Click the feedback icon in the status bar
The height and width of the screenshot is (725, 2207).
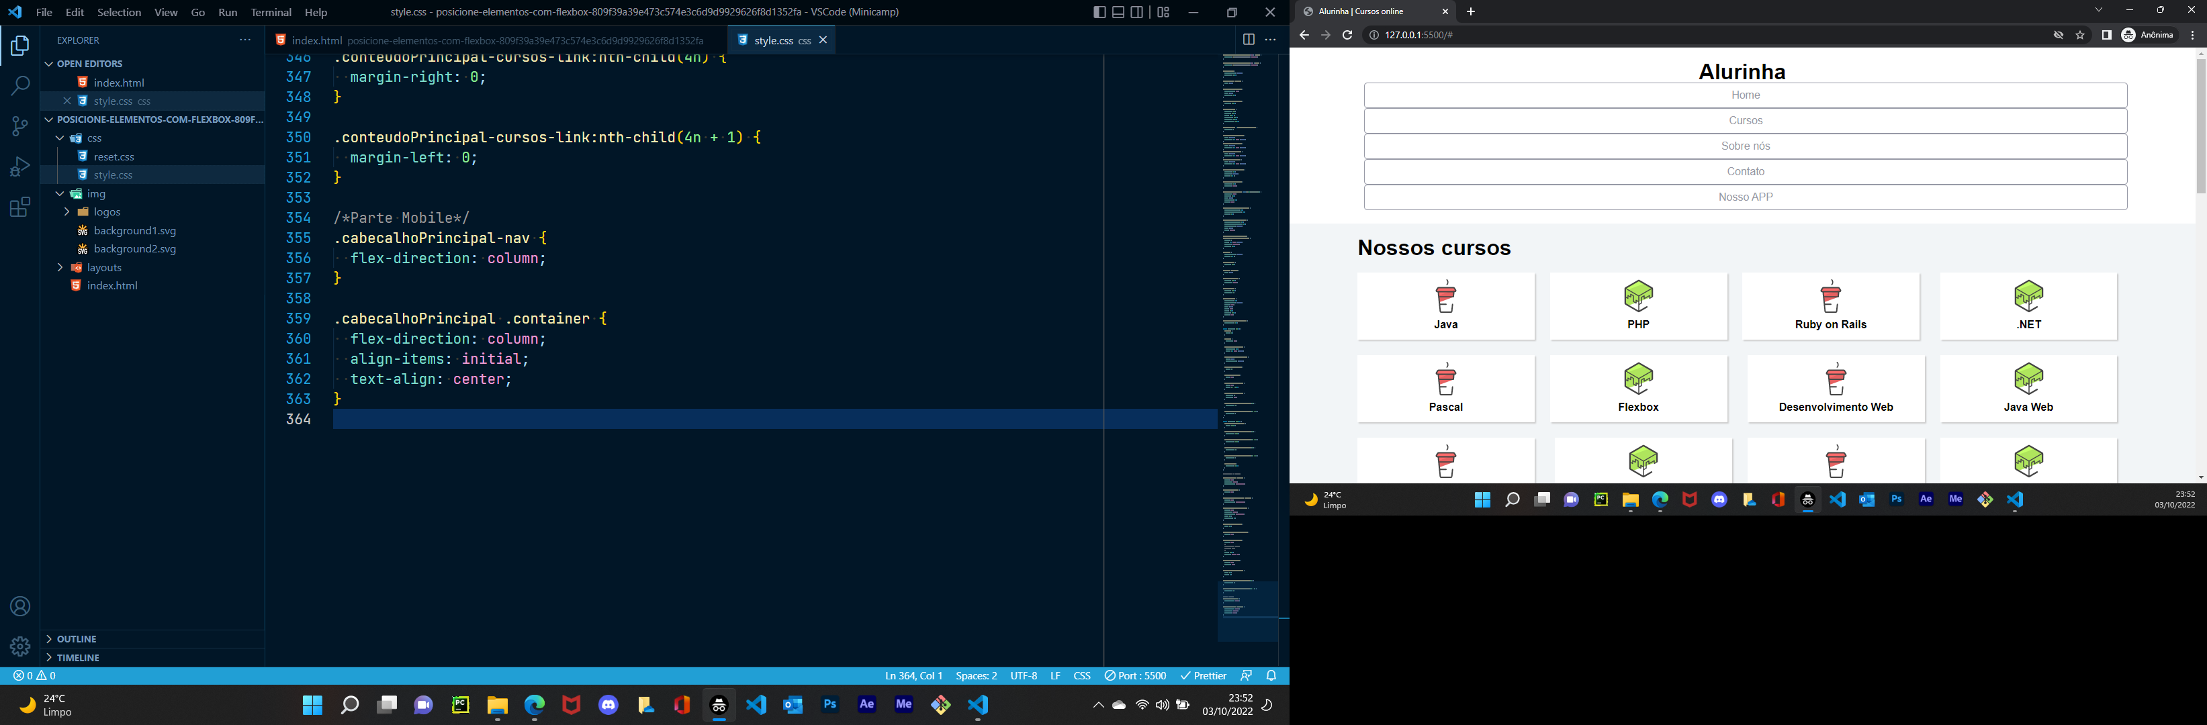1247,675
